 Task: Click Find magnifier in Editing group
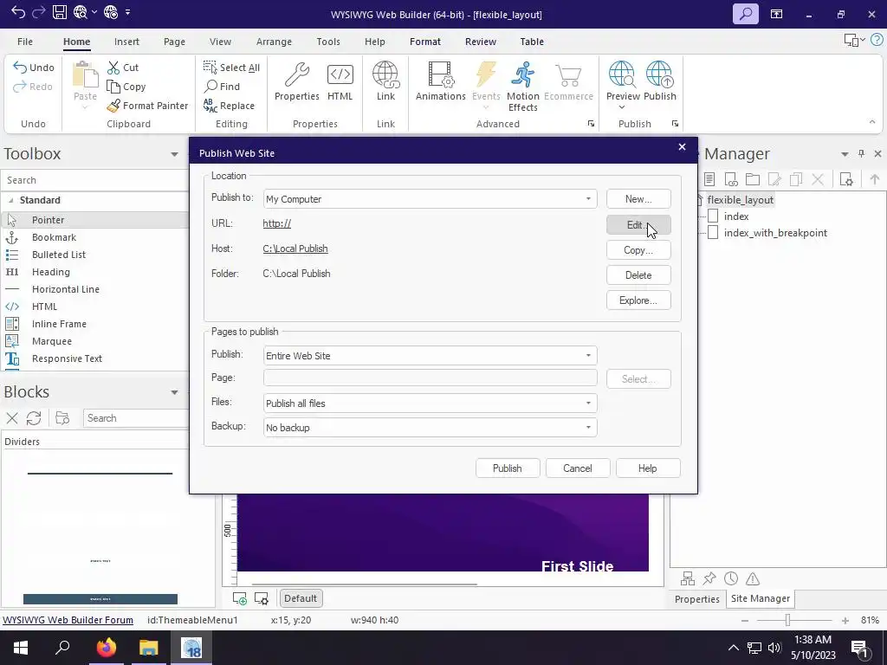pos(222,87)
